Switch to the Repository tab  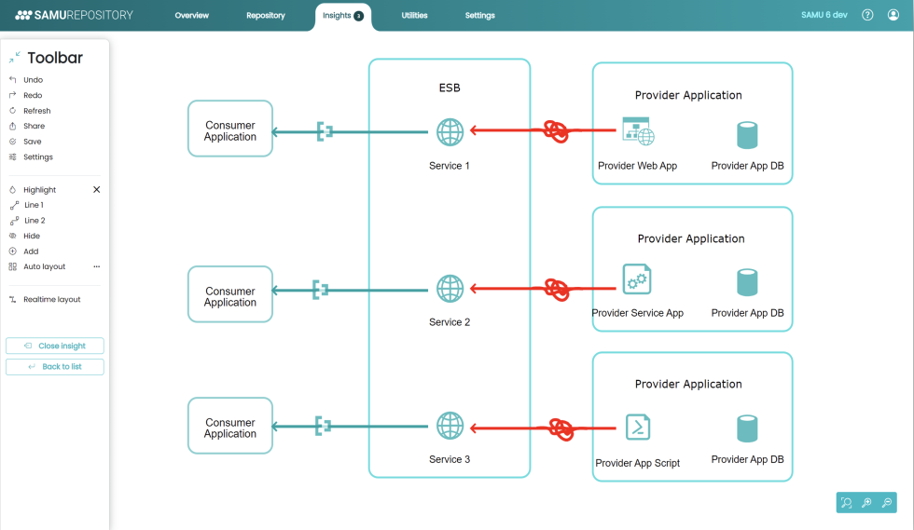pos(266,16)
